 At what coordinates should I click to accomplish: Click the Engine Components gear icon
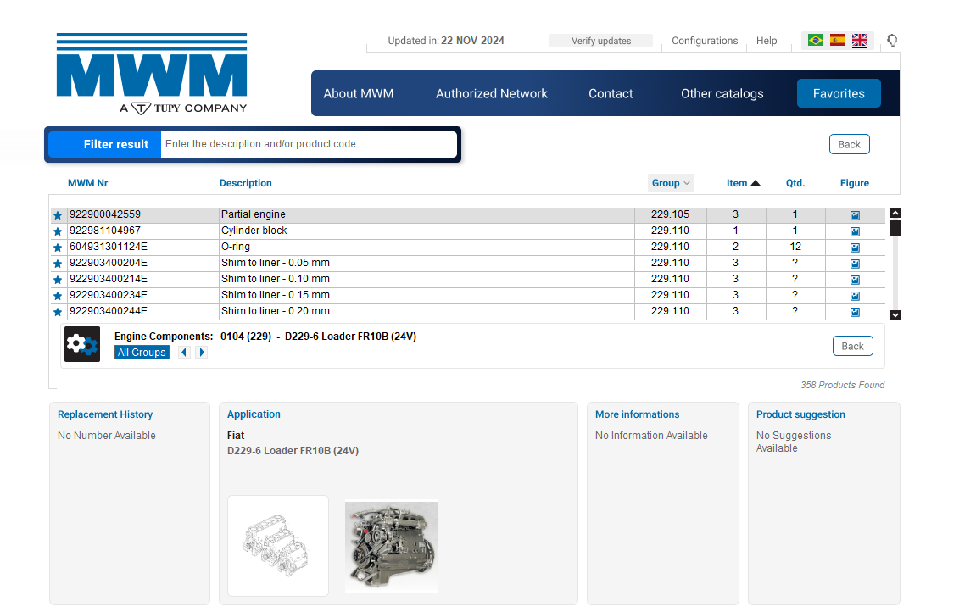click(x=81, y=344)
